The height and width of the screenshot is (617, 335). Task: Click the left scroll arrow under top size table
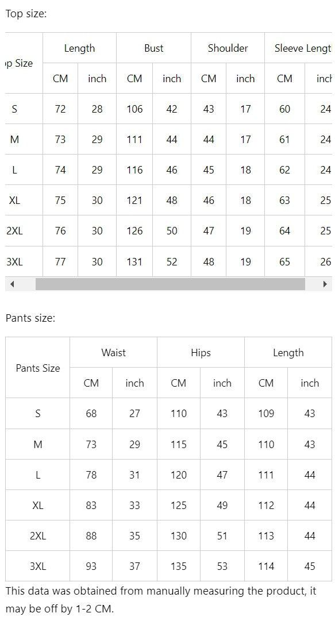tap(12, 284)
